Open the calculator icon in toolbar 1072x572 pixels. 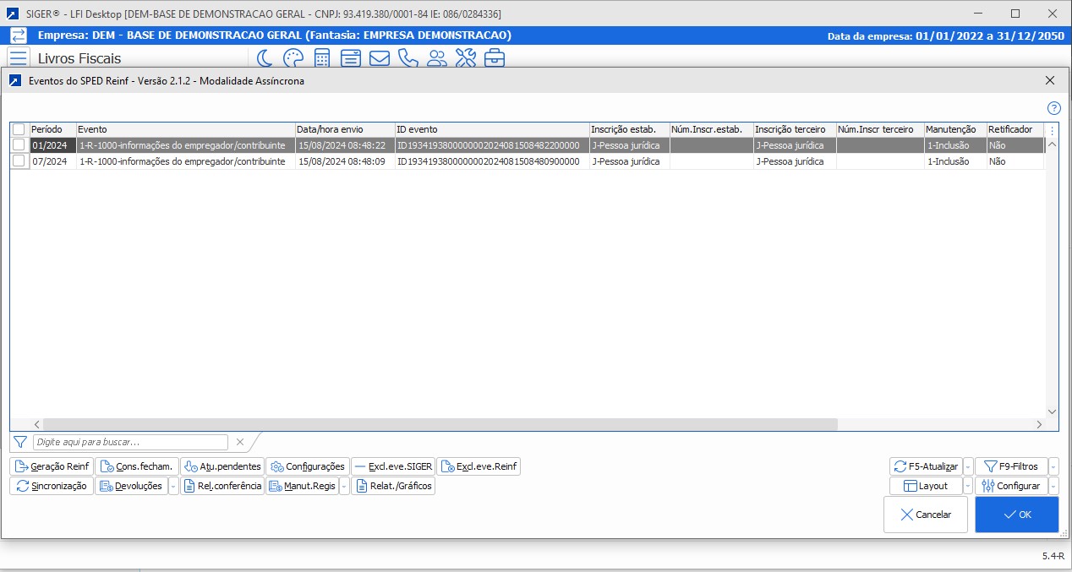[321, 58]
